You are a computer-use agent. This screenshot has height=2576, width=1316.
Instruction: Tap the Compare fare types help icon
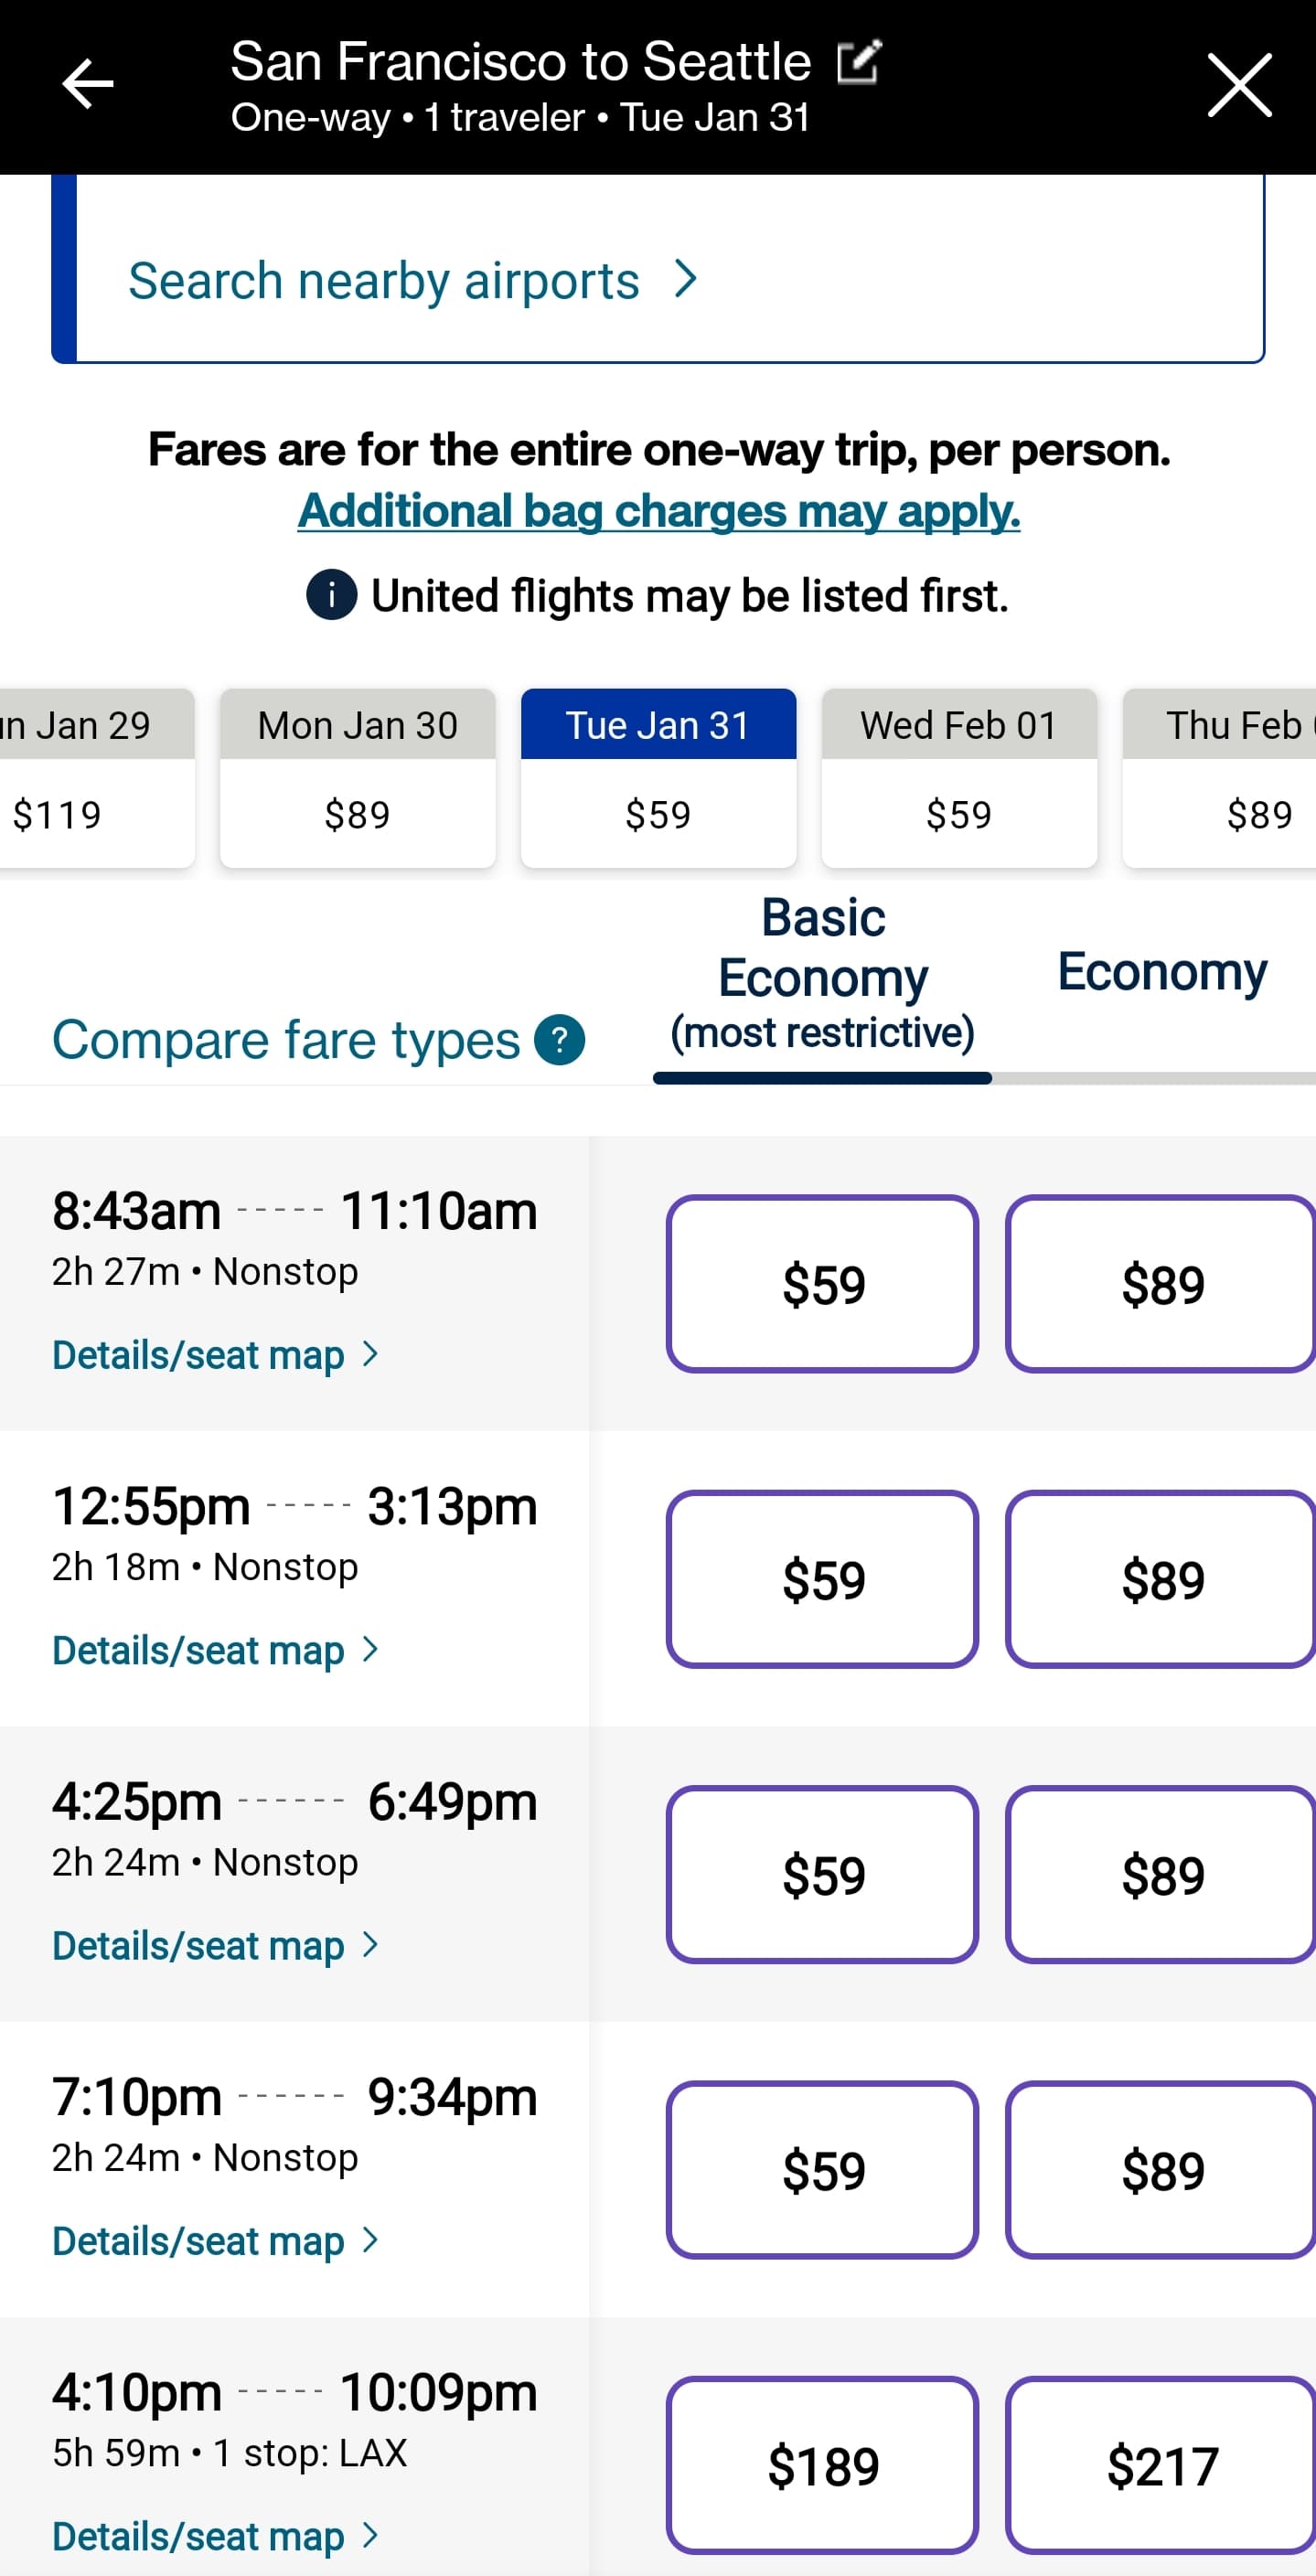560,1040
